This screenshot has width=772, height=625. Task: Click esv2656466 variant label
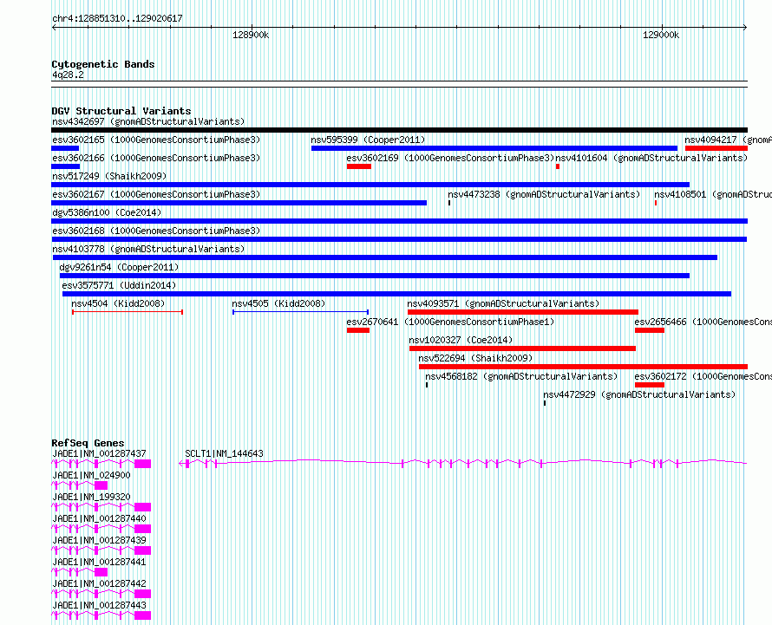click(703, 322)
